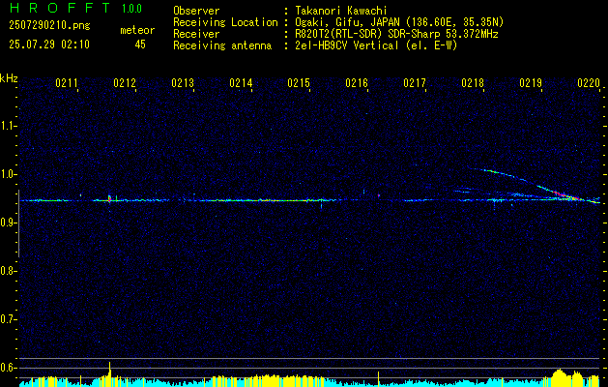608x387 pixels.
Task: Click the 0218 time marker
Action: click(x=473, y=82)
